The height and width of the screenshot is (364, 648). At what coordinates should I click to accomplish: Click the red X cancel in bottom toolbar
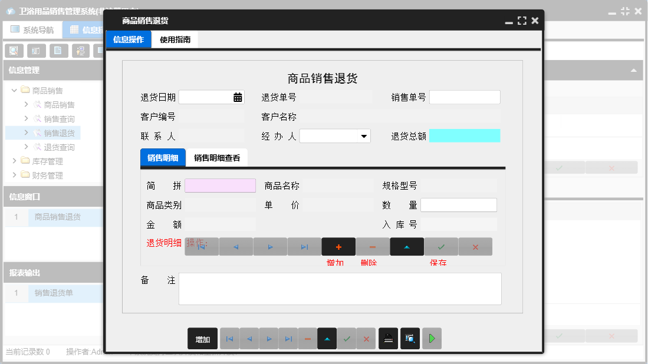coord(366,339)
